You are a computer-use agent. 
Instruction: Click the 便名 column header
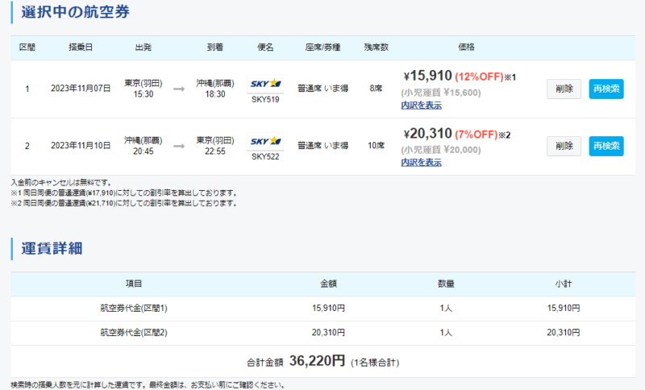[x=265, y=48]
